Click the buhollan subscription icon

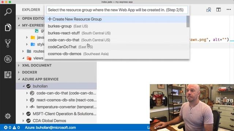coord(29,86)
